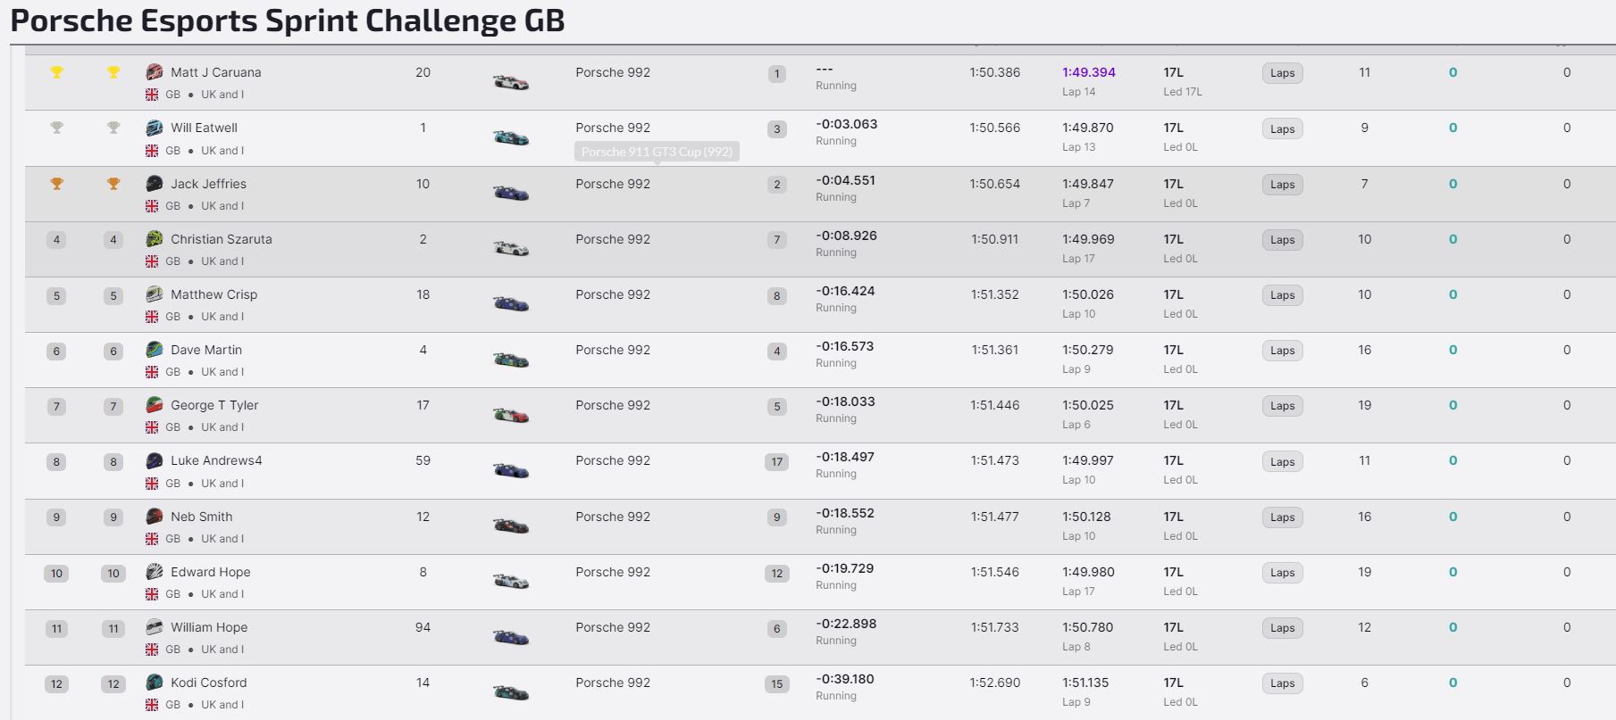The width and height of the screenshot is (1616, 720).
Task: Open driver Will Eatwell
Action: click(204, 128)
